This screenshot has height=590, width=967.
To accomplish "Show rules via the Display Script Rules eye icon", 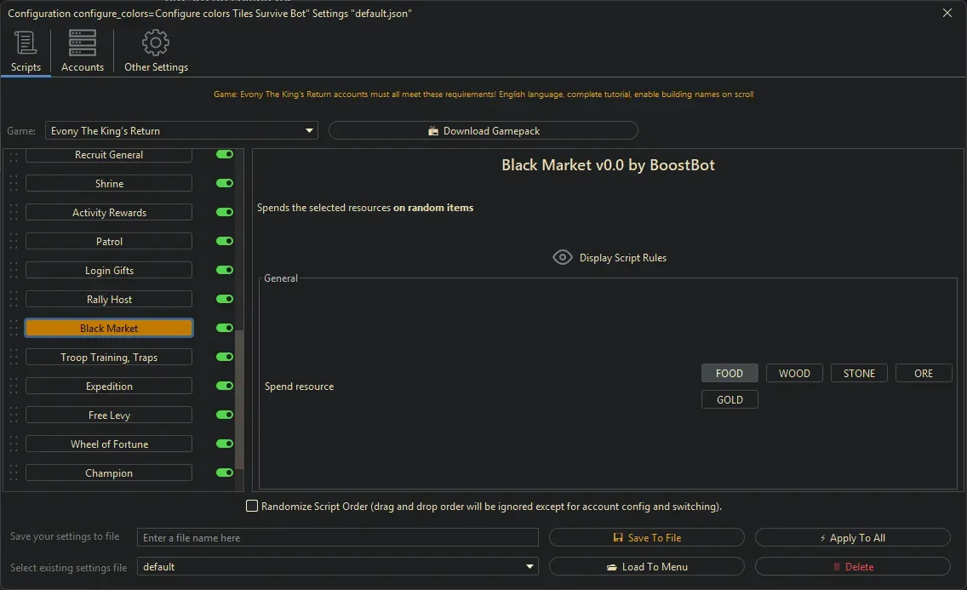I will tap(562, 256).
